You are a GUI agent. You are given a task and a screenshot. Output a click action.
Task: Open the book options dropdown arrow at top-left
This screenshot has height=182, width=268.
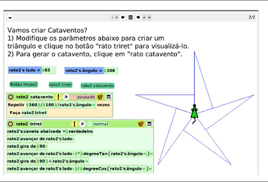(x=10, y=18)
